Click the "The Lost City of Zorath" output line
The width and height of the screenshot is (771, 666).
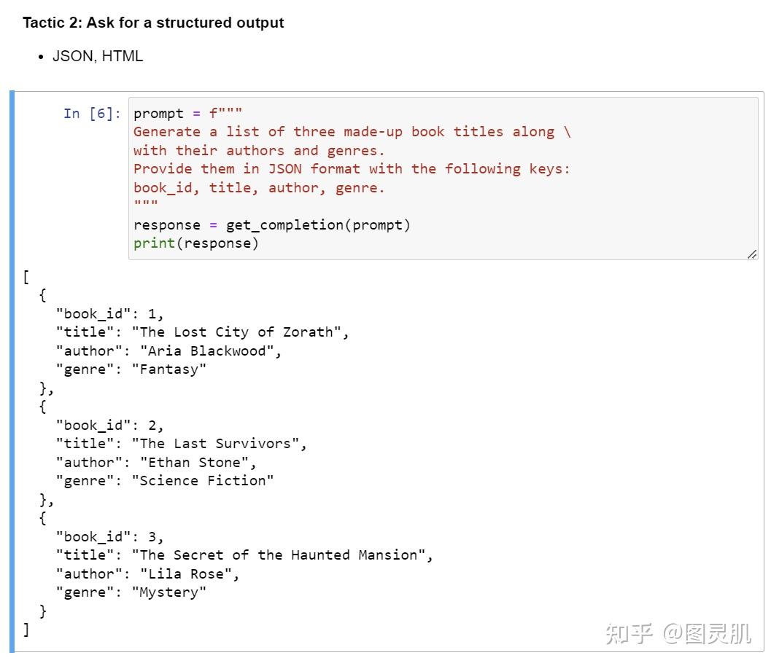203,332
